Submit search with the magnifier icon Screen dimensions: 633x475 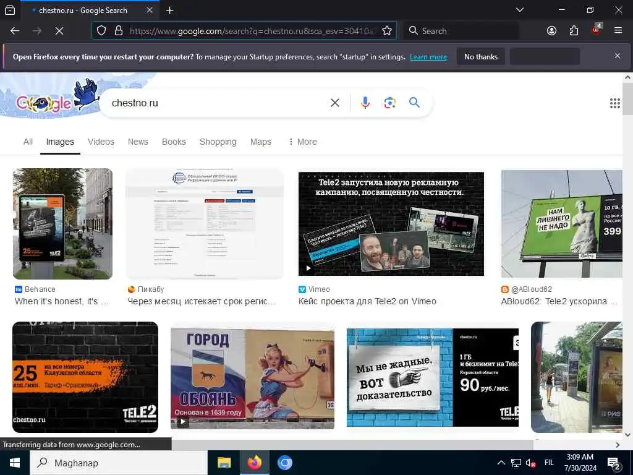(x=414, y=103)
